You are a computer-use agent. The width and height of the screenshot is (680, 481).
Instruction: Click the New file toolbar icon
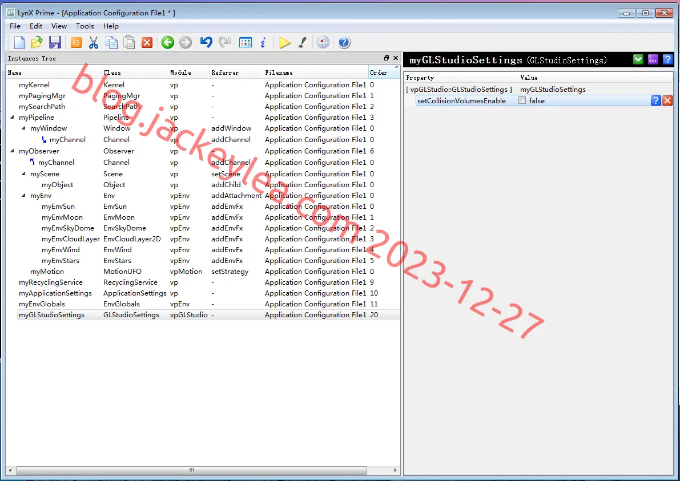click(19, 42)
